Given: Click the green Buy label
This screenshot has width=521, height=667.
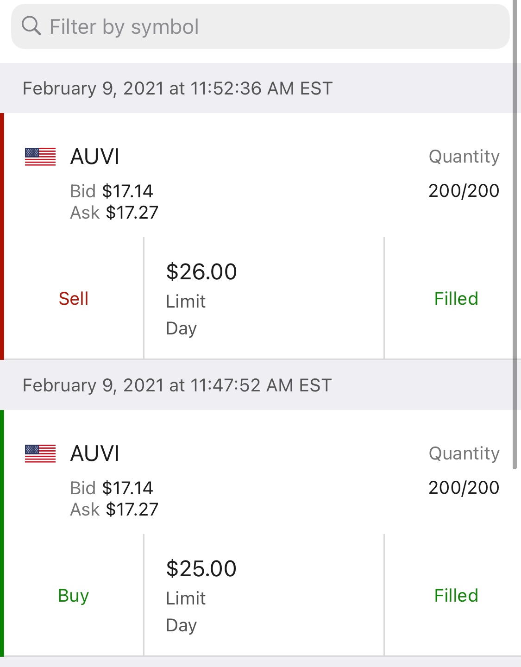Looking at the screenshot, I should (x=74, y=596).
